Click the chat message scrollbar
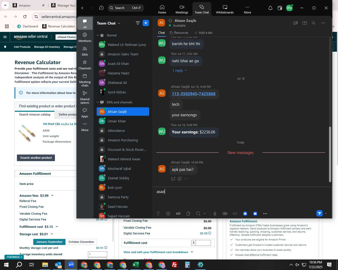The width and height of the screenshot is (338, 270). [330, 154]
